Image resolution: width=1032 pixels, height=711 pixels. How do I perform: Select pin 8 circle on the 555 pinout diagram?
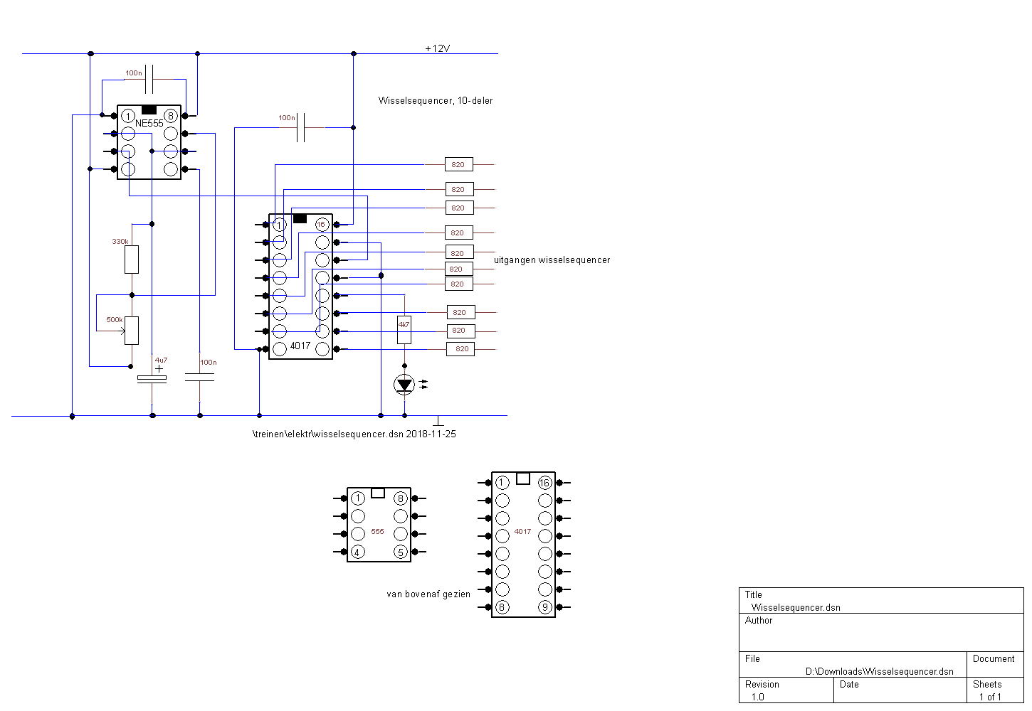pos(401,498)
